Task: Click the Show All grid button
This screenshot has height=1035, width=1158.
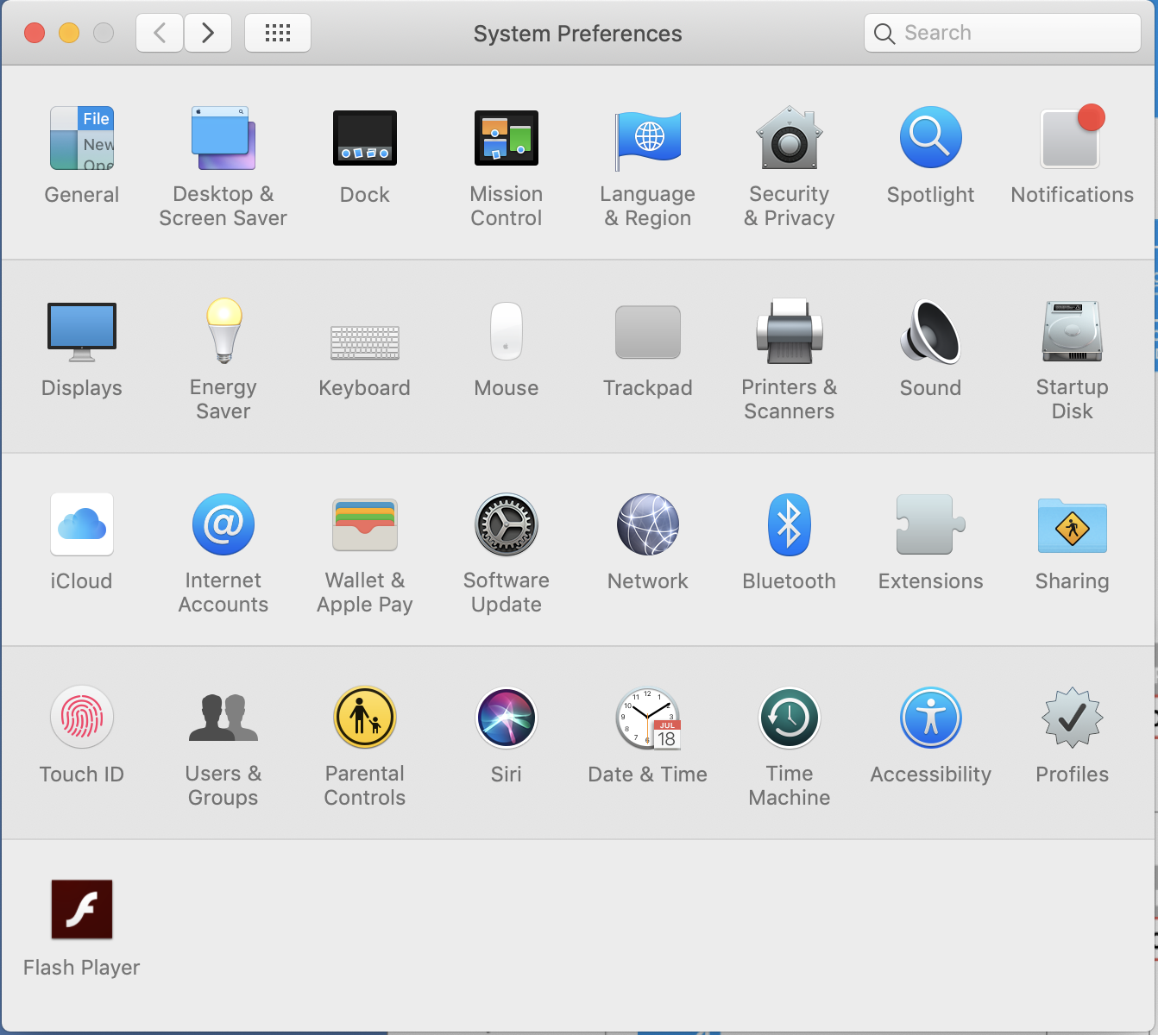Action: coord(278,34)
